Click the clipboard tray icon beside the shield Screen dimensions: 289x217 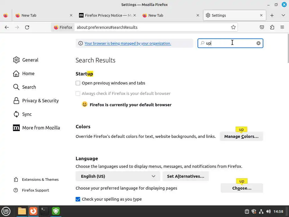point(247,211)
